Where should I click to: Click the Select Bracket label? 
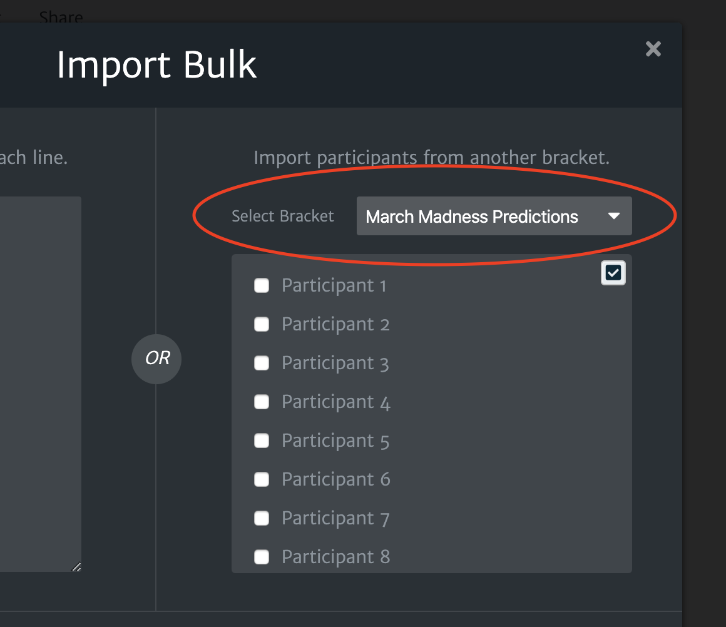click(x=282, y=216)
